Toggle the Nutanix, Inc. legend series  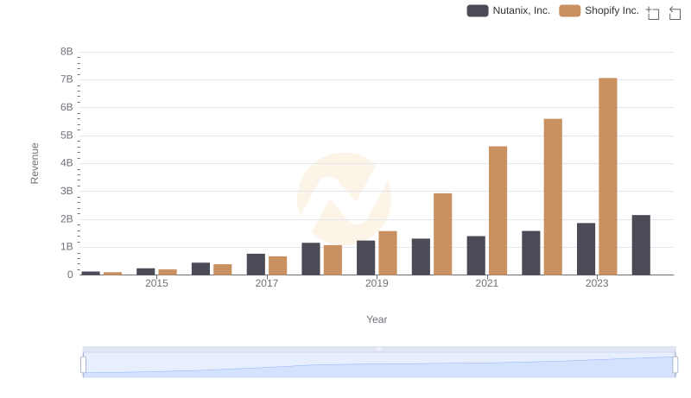509,10
